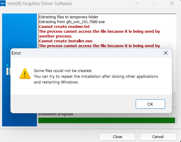
Task: Click the 'Cannot create readme.txt' log line
Action: point(64,26)
